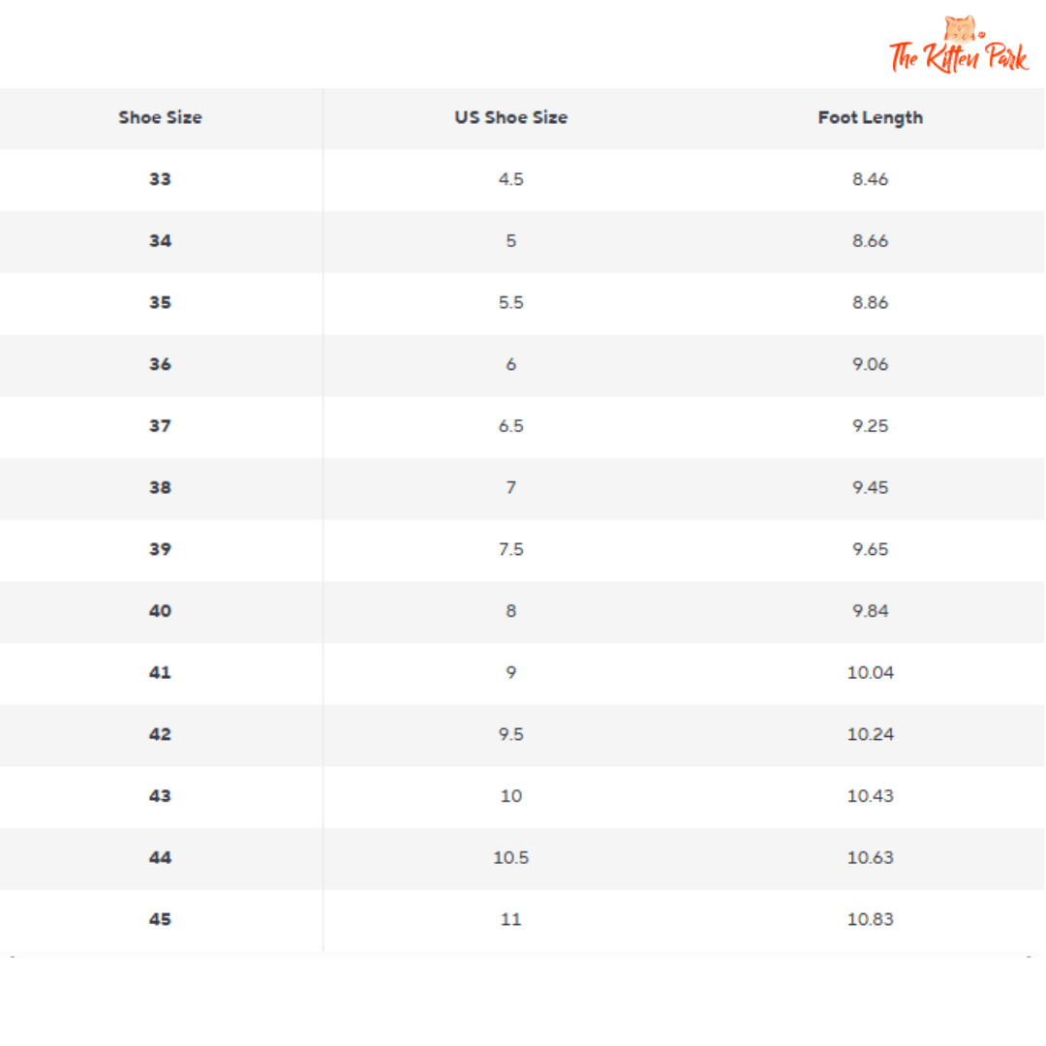The height and width of the screenshot is (1046, 1046).
Task: Click foot length 10.83 cell
Action: click(x=870, y=919)
